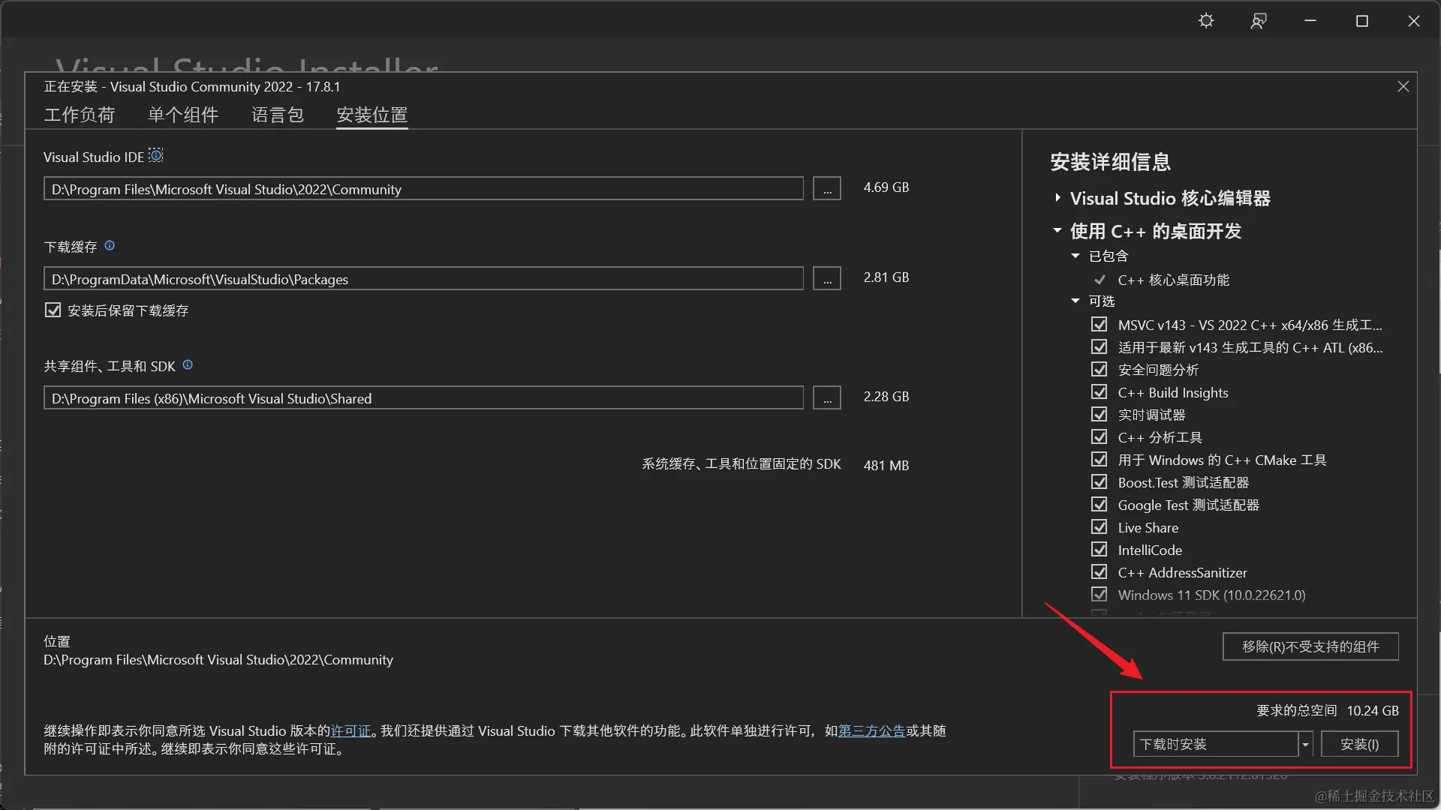The image size is (1441, 810).
Task: Open the 第三方公告 link
Action: coord(871,730)
